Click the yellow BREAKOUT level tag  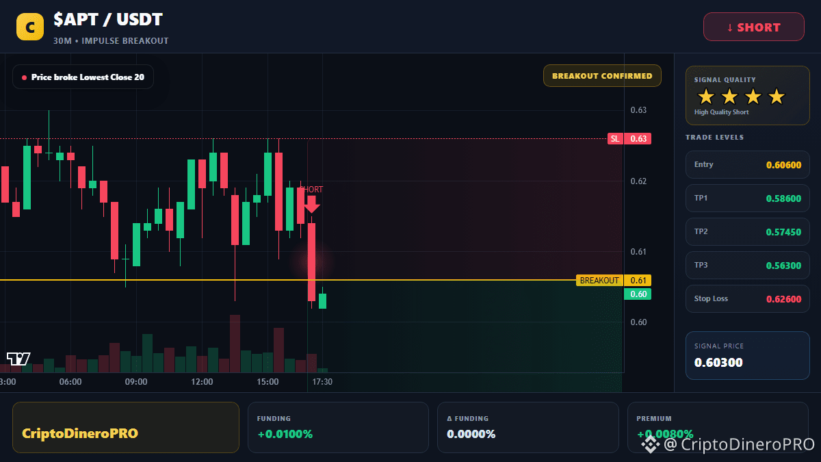coord(599,281)
